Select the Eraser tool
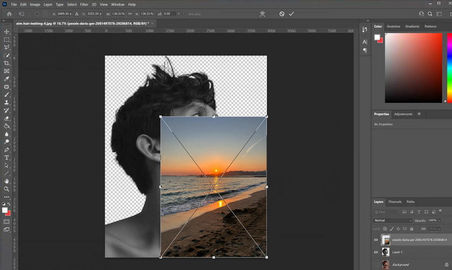 [x=6, y=118]
